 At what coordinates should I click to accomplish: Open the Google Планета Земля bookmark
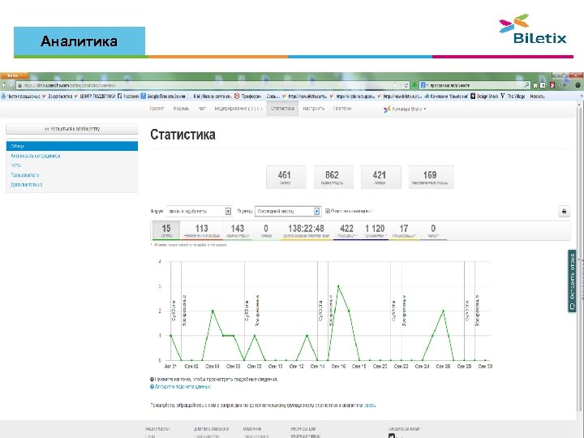[x=163, y=96]
